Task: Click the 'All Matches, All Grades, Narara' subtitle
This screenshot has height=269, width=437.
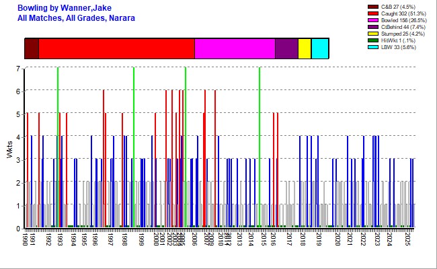Action: click(x=76, y=18)
